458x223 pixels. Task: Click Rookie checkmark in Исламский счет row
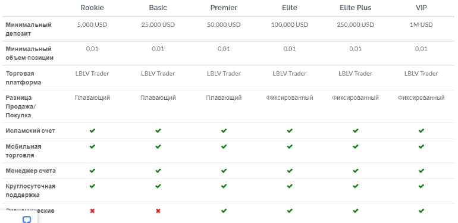click(x=92, y=131)
